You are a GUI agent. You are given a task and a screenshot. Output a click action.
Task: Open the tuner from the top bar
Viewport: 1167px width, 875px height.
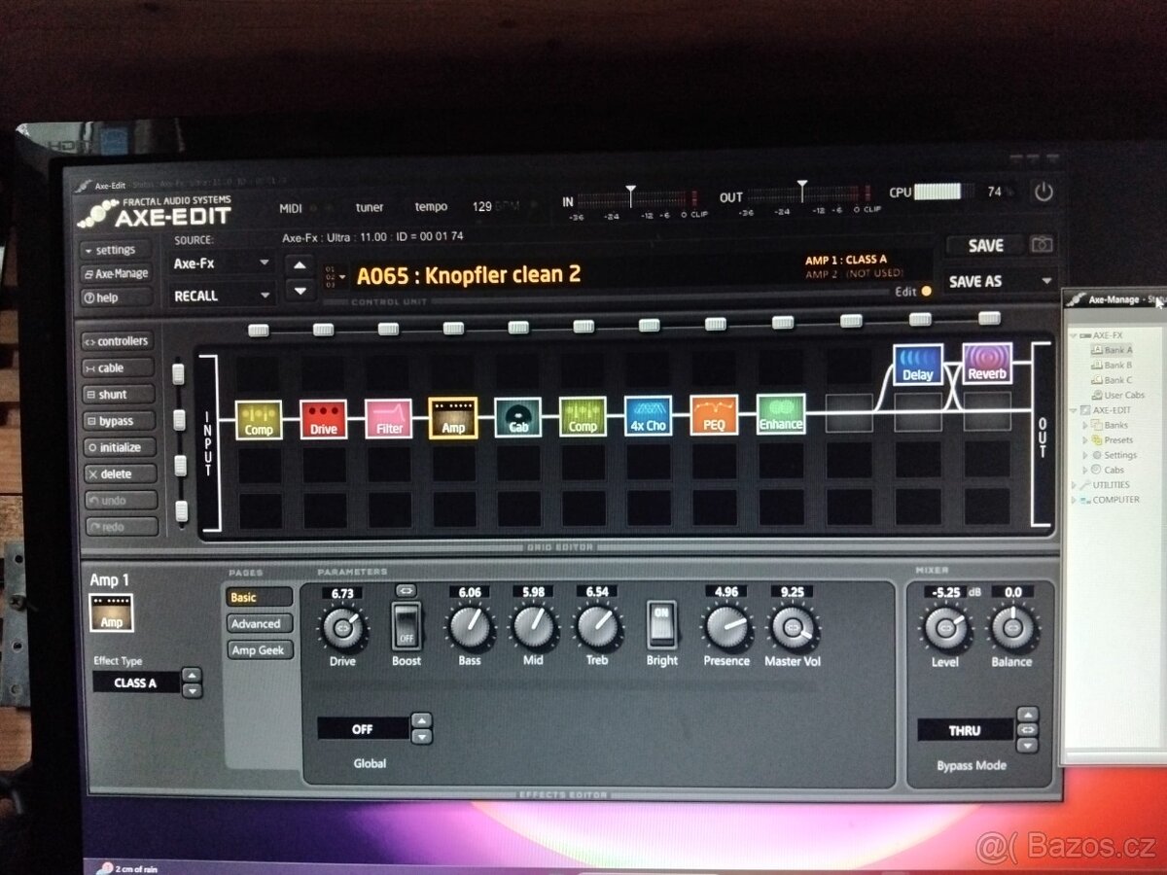(x=368, y=207)
